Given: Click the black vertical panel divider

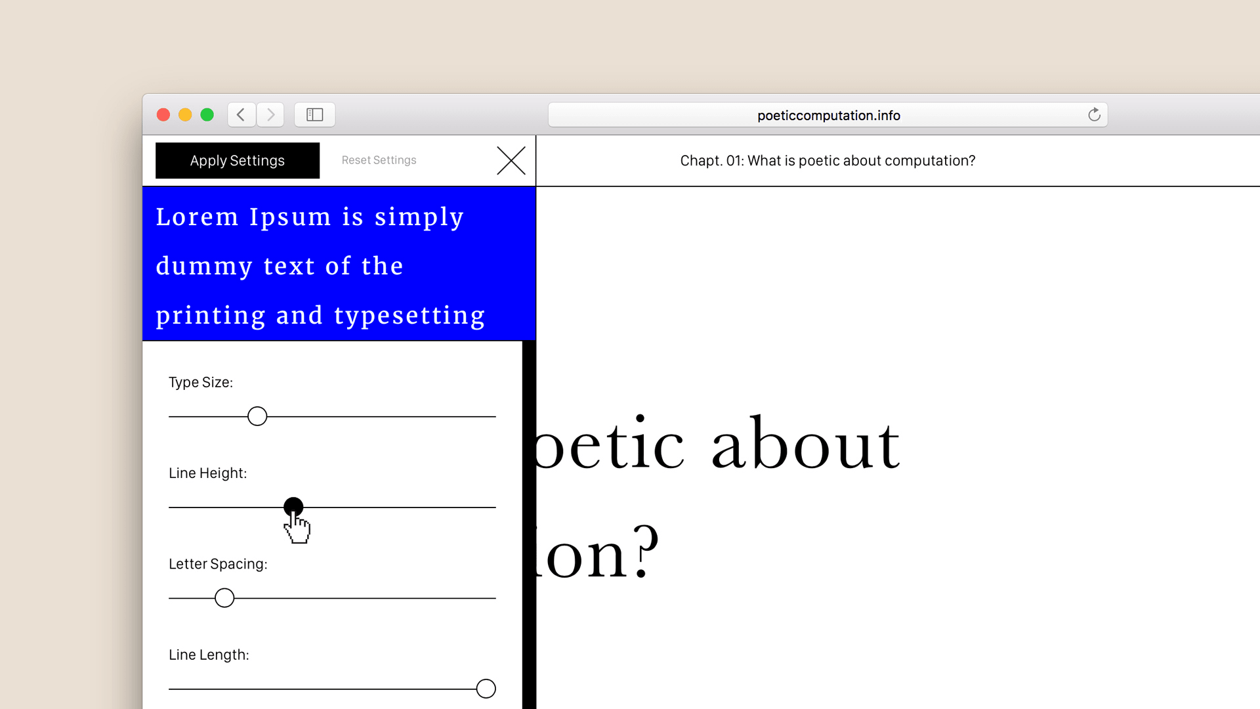Looking at the screenshot, I should [x=529, y=525].
